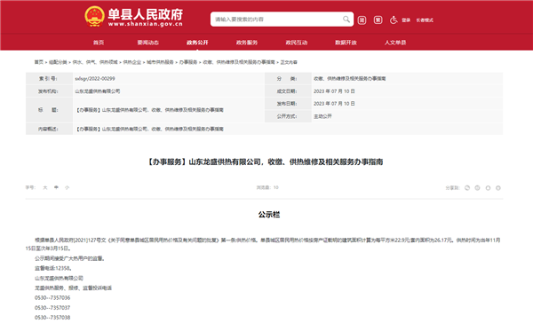533x331 pixels.
Task: Click the accessibility wheelchair icon
Action: coord(394,20)
